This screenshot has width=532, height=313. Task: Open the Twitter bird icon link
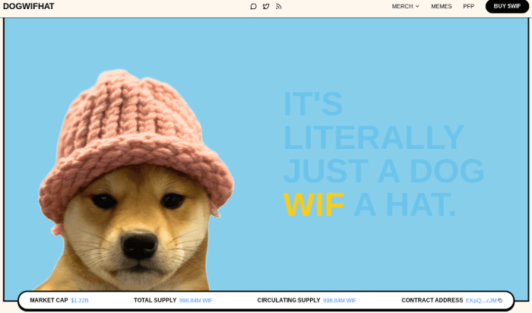pyautogui.click(x=266, y=6)
